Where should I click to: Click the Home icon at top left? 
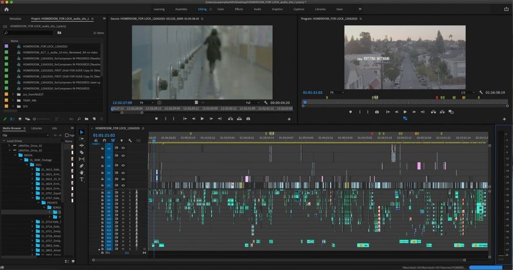(6, 9)
